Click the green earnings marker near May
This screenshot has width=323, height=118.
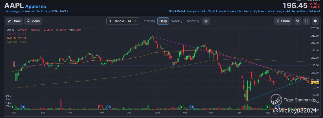[268, 107]
